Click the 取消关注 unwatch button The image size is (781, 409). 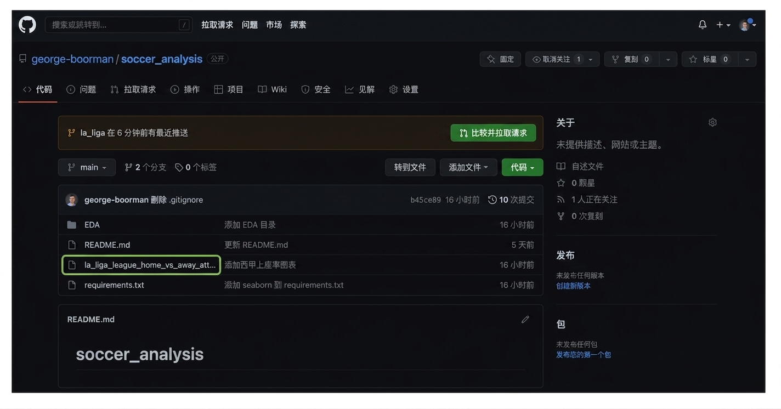[556, 59]
